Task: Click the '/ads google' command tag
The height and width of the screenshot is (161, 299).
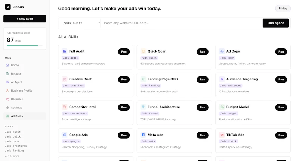Action: (71, 141)
